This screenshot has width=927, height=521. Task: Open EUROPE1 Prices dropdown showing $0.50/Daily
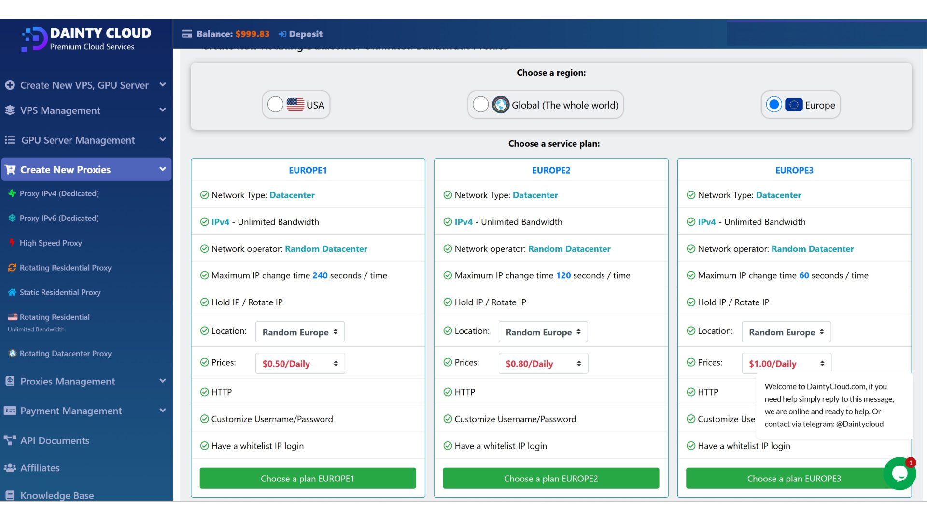[300, 363]
